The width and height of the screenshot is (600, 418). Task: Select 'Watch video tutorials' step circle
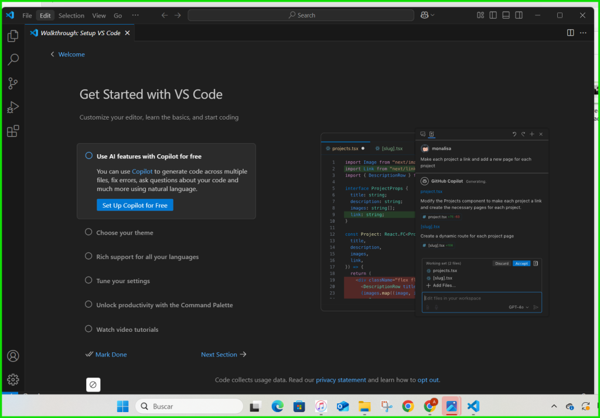point(89,329)
